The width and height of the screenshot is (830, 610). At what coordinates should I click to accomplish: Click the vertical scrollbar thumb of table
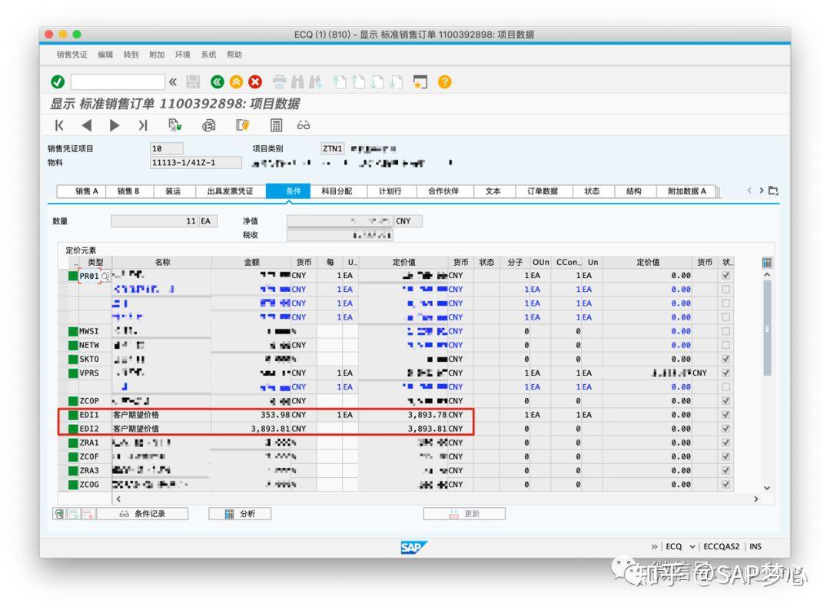(767, 328)
